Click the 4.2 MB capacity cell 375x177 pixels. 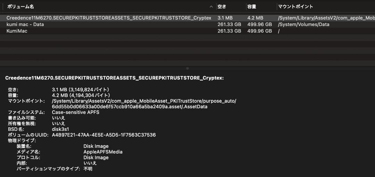coord(255,18)
